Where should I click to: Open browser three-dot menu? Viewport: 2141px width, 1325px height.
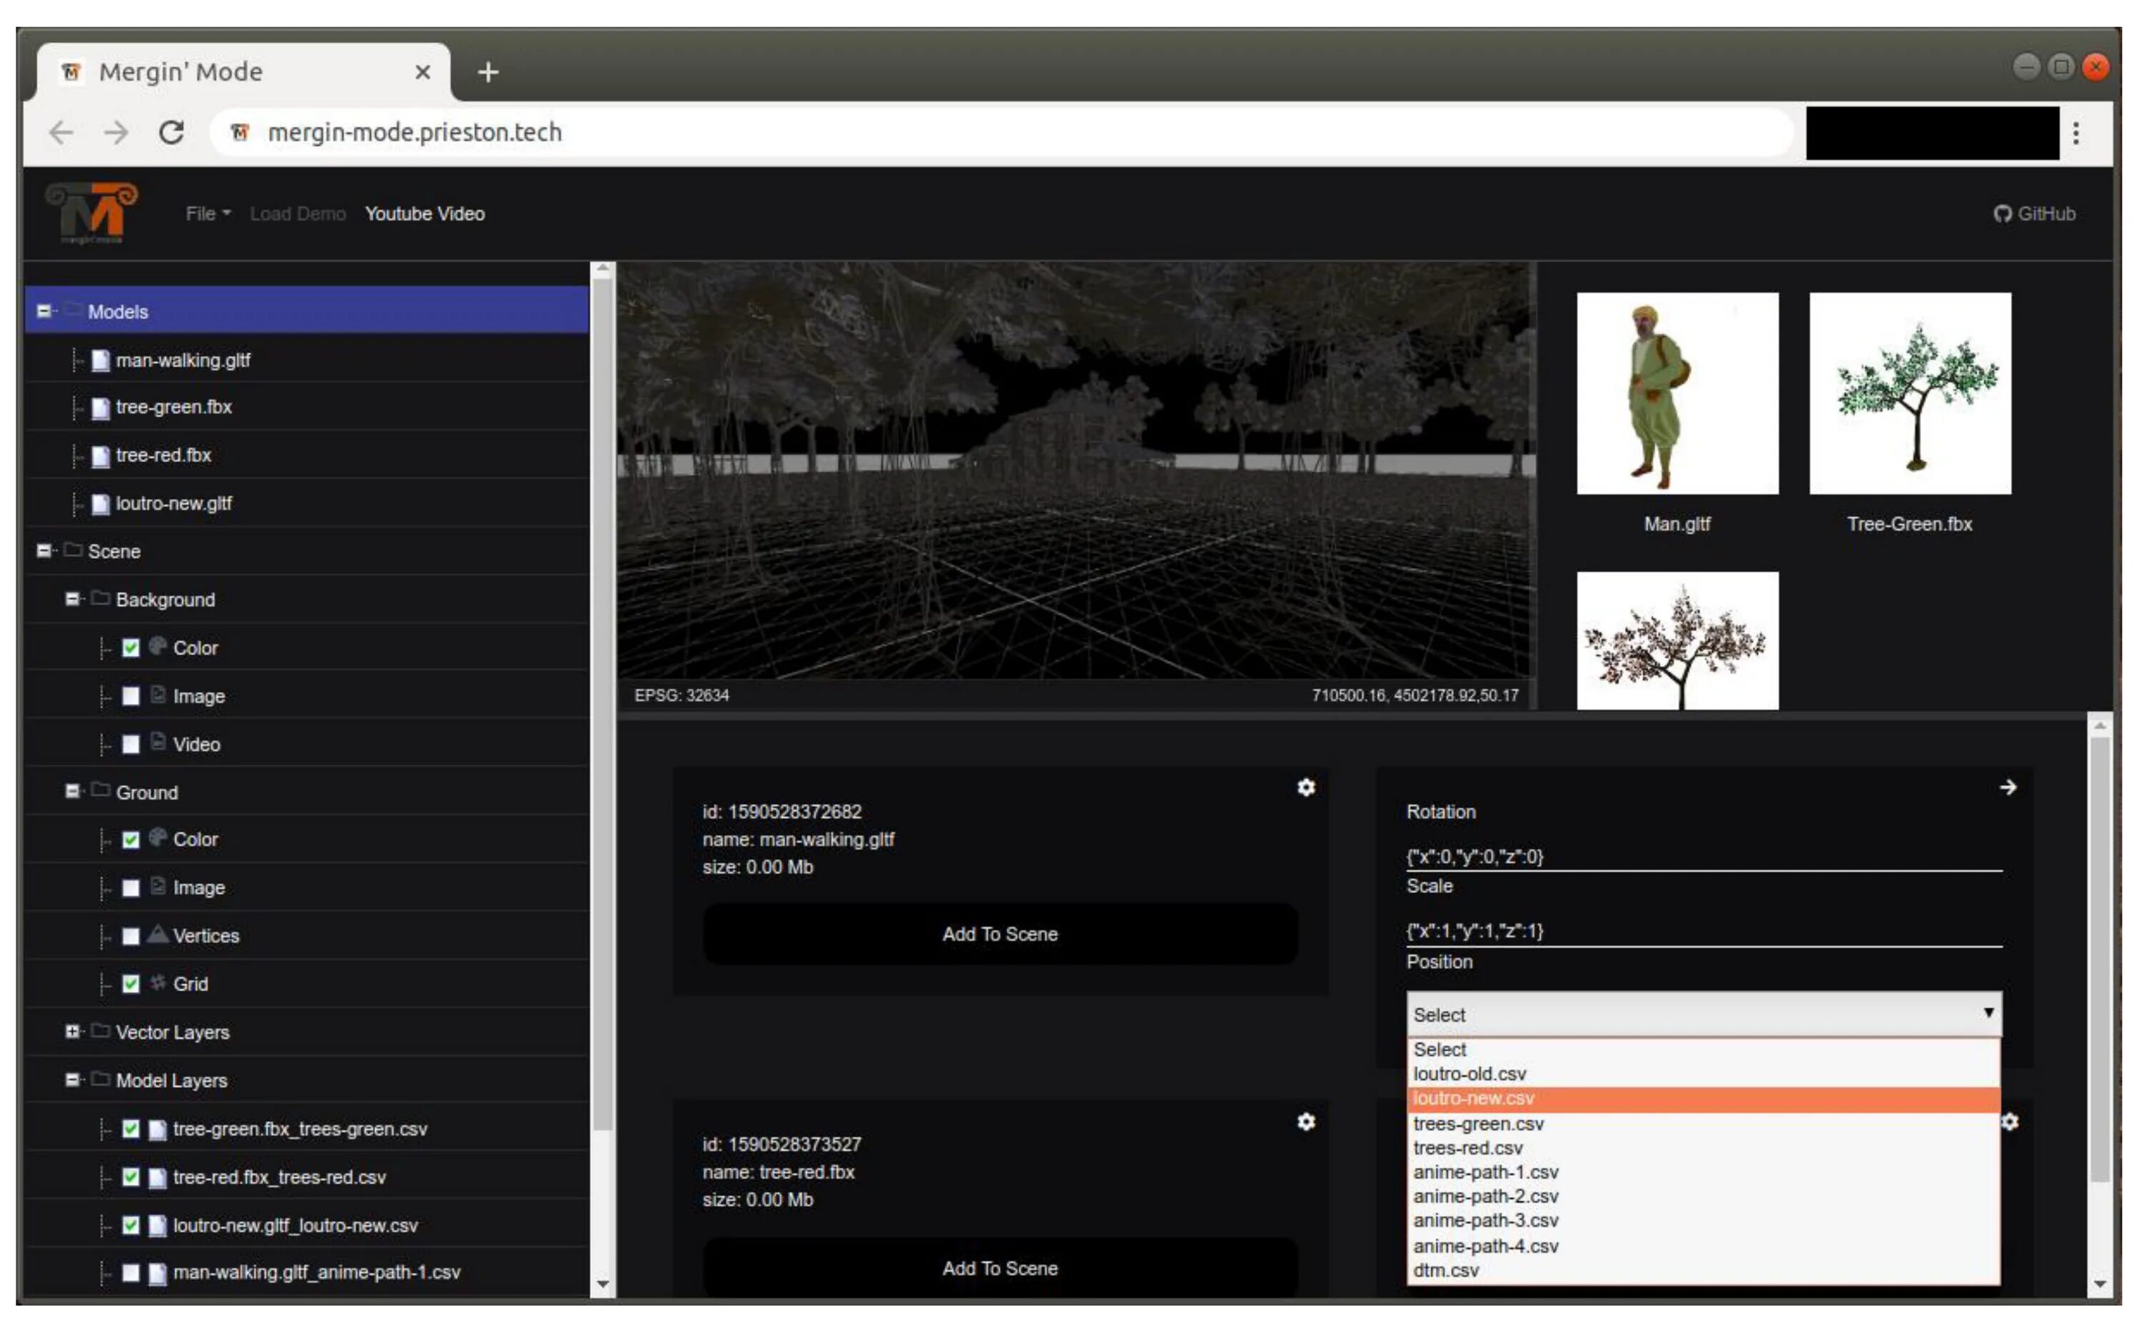point(2075,133)
